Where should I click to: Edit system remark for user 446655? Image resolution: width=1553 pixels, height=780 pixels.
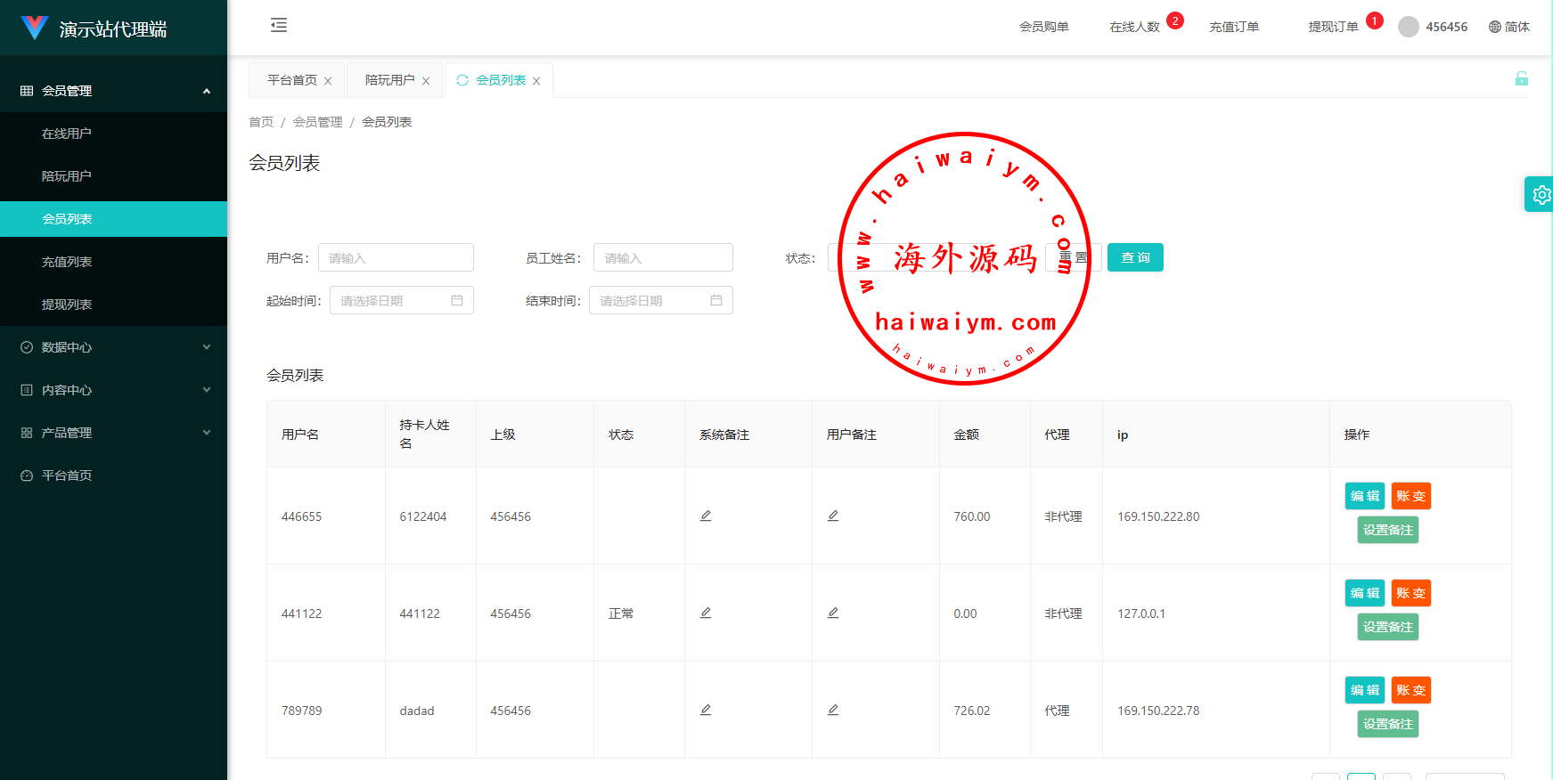pos(706,516)
